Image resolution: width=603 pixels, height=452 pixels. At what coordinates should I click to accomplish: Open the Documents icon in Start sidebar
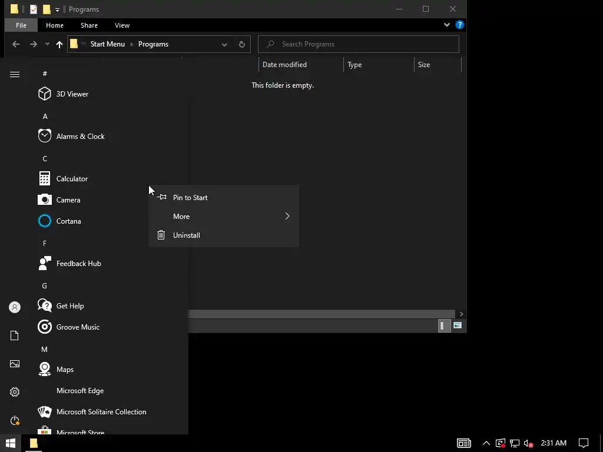15,335
